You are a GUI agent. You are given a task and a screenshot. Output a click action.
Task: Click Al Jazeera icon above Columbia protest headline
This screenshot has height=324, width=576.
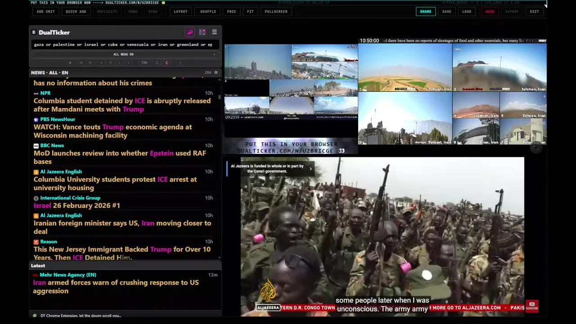pos(36,172)
